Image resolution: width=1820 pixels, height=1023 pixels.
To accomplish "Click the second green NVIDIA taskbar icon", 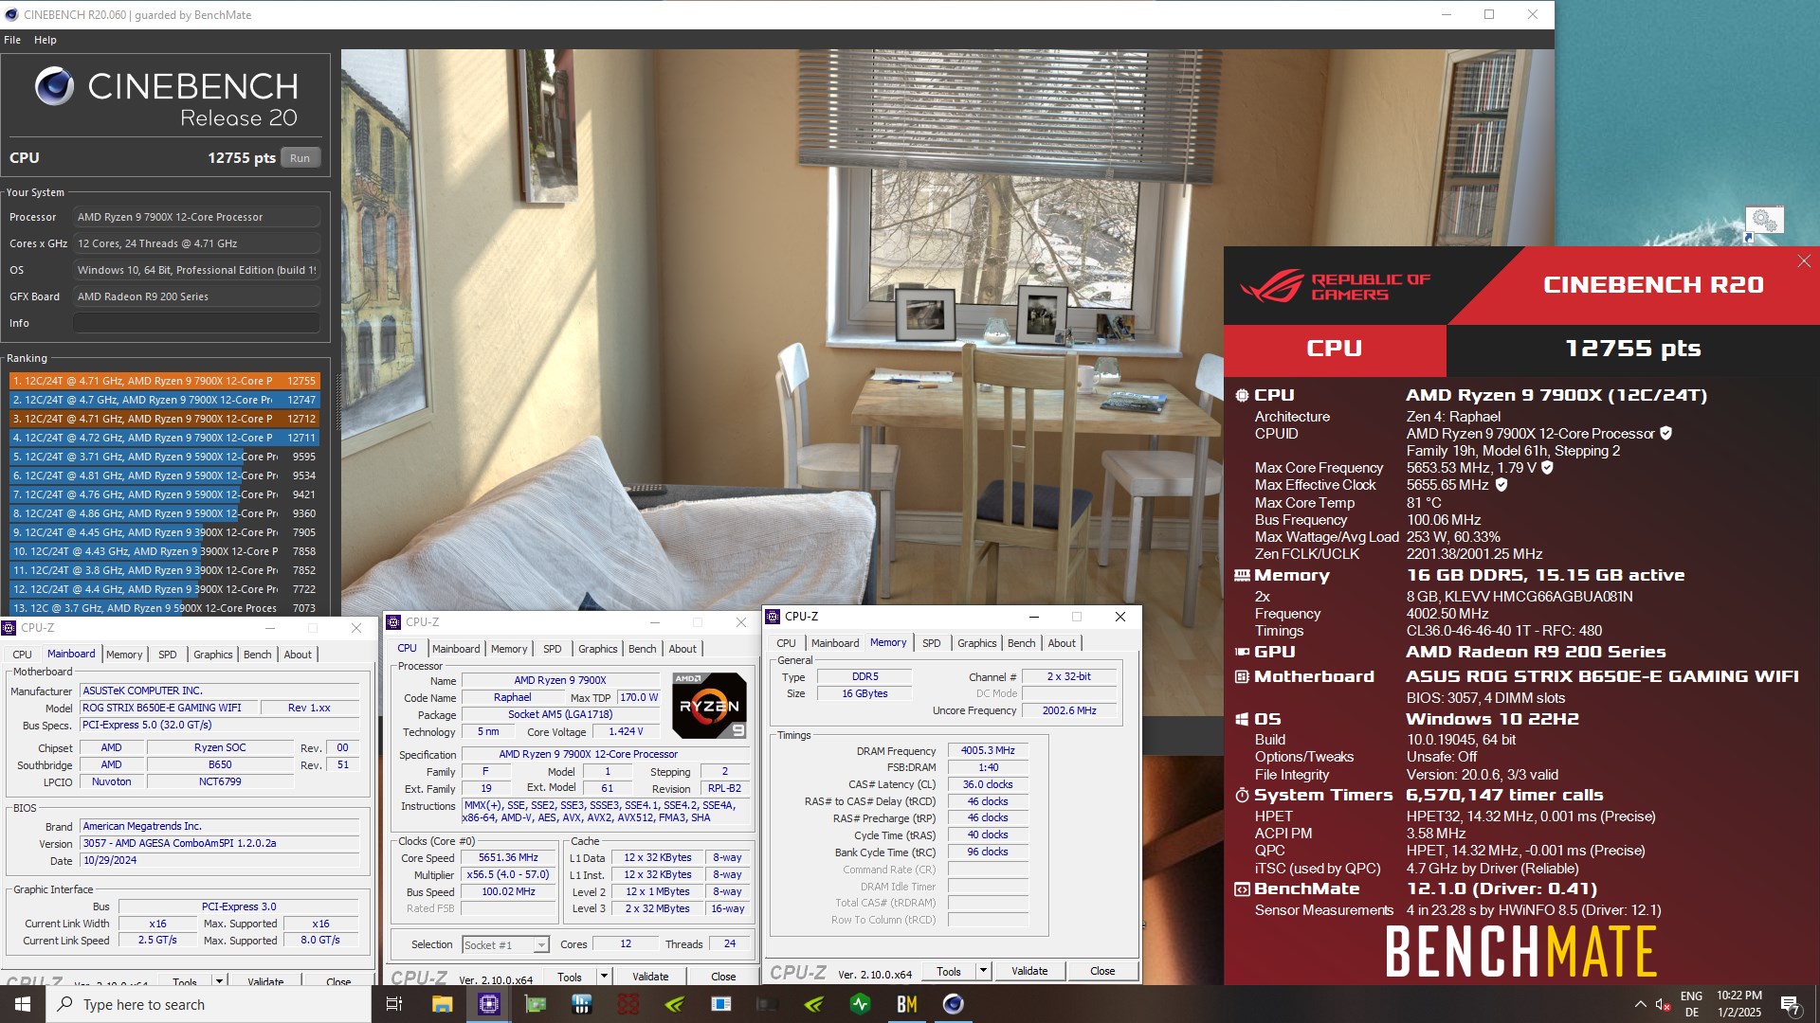I will (814, 1004).
